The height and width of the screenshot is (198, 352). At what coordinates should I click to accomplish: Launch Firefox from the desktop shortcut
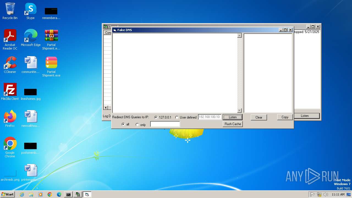point(10,119)
